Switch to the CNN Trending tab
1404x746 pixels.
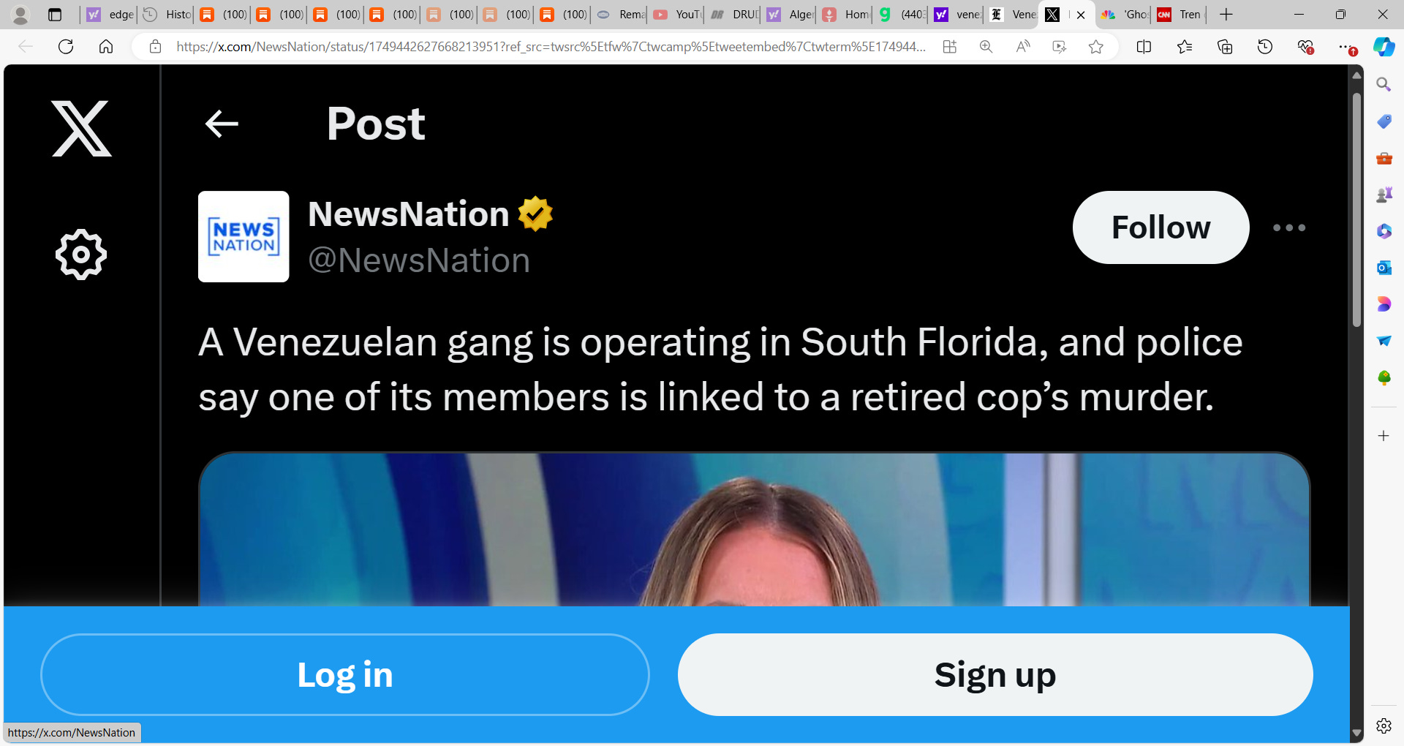pos(1180,15)
